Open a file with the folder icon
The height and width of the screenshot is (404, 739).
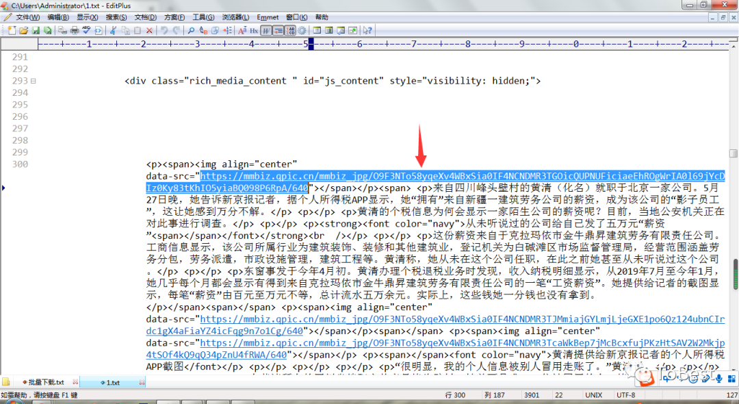click(x=23, y=31)
